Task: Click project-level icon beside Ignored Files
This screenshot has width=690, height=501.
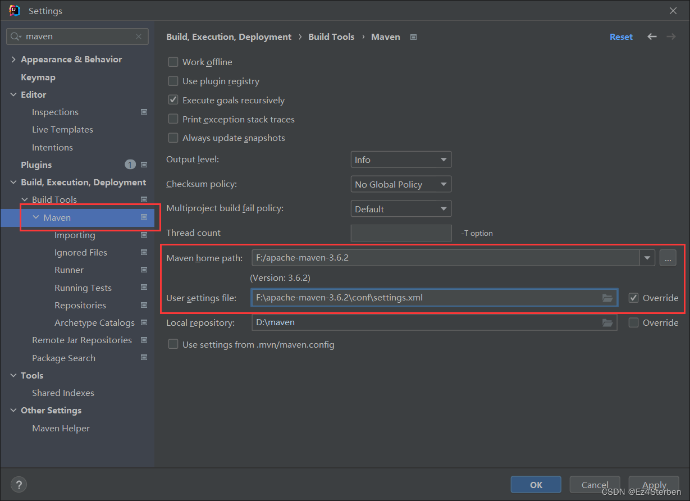Action: tap(144, 252)
